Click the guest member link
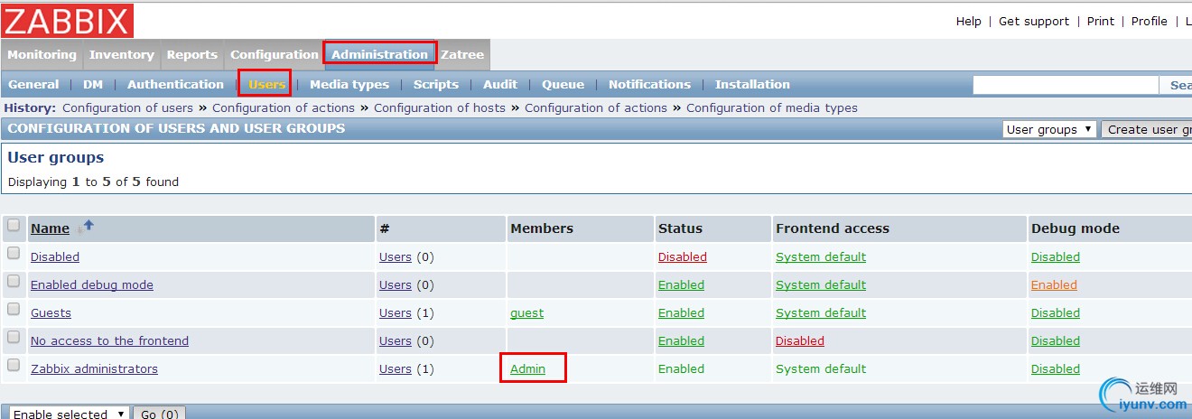1192x419 pixels. 526,312
